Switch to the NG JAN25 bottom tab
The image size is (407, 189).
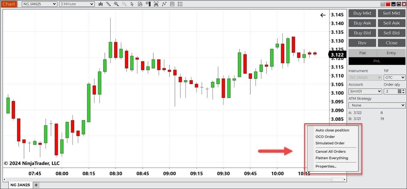[x=20, y=185]
